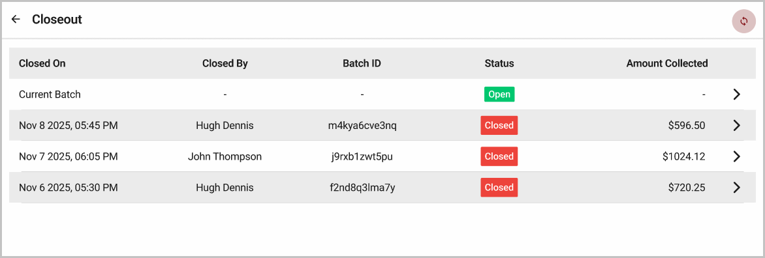Select the Current Batch row label
This screenshot has height=258, width=765.
[x=50, y=94]
